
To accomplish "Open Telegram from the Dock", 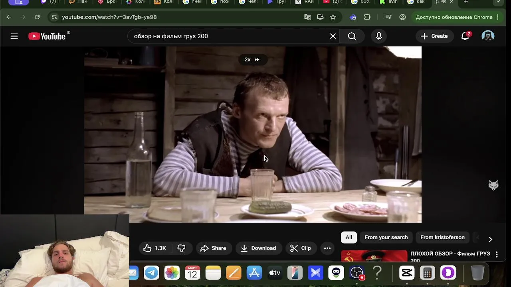I will point(151,273).
